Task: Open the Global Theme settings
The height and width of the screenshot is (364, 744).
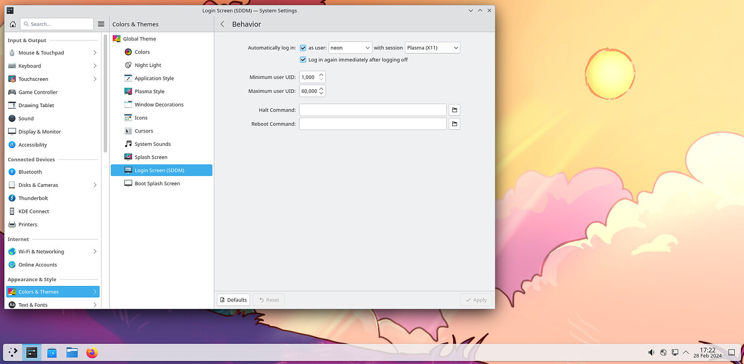Action: tap(139, 38)
